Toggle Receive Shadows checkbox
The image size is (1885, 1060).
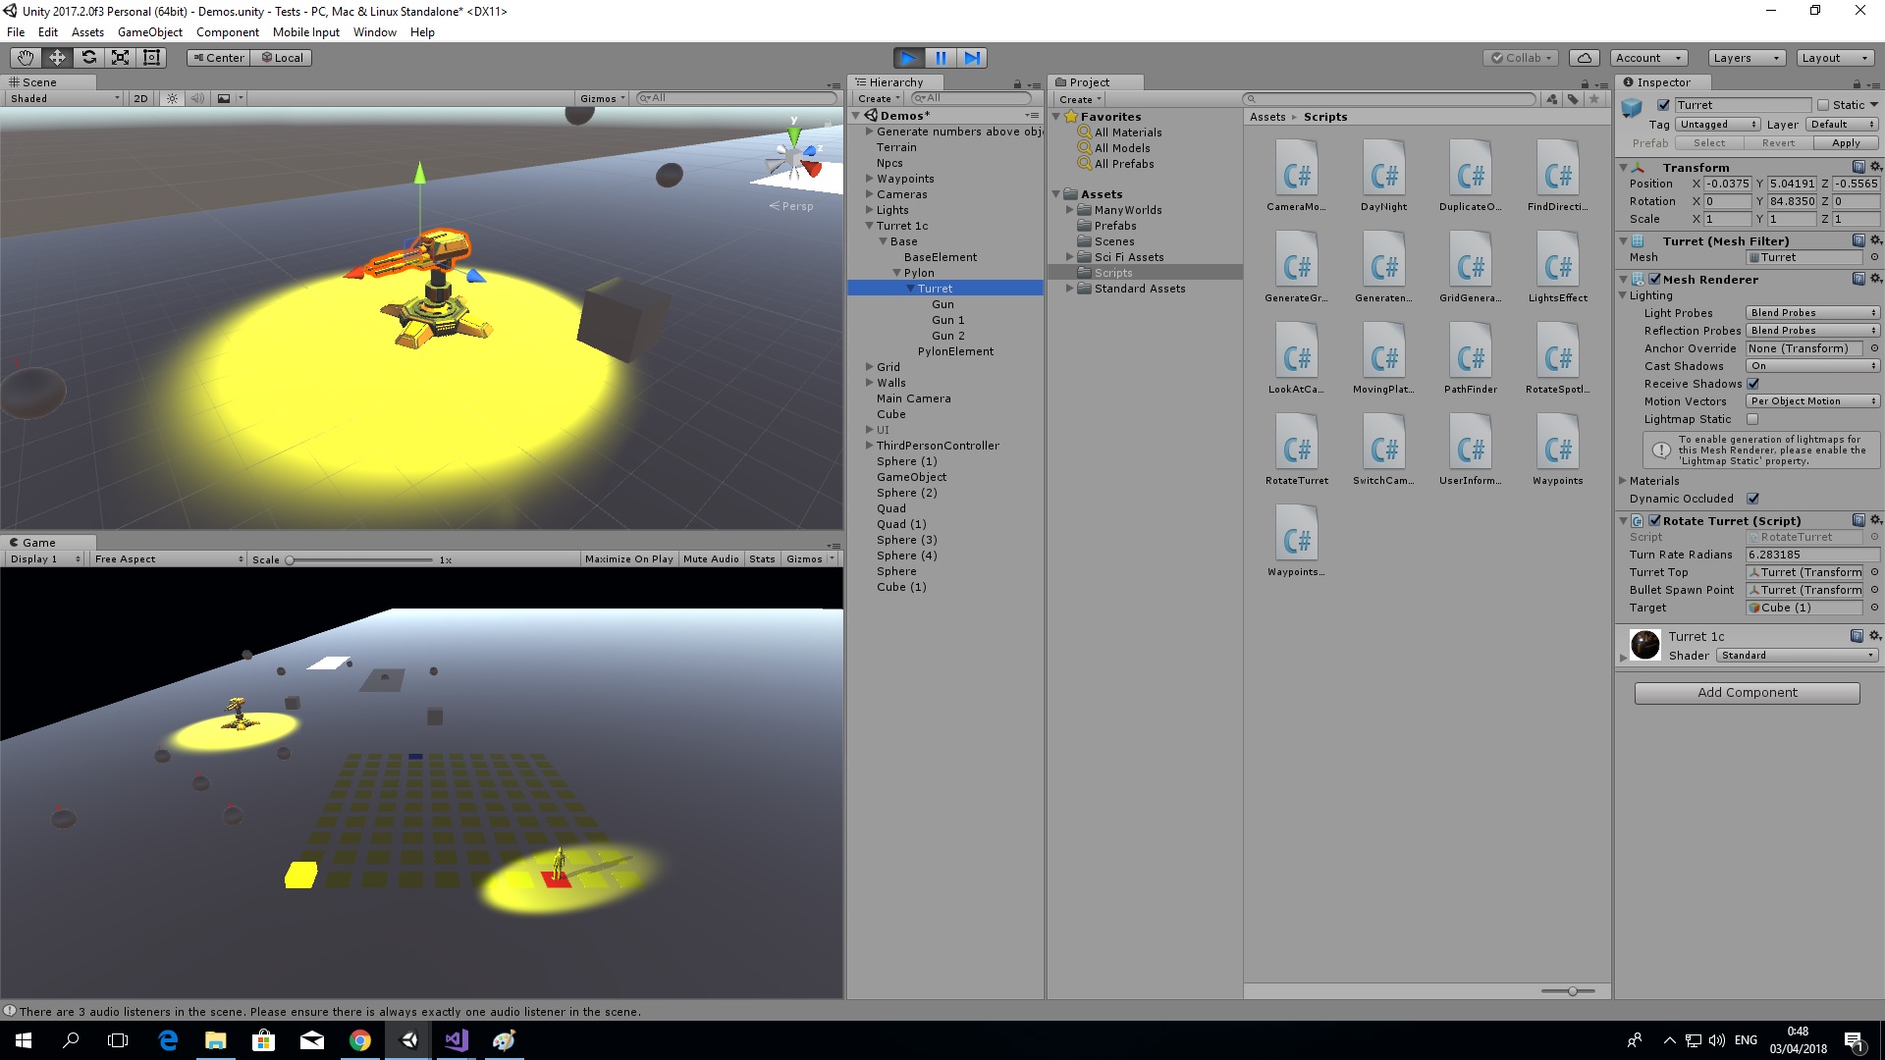coord(1753,384)
